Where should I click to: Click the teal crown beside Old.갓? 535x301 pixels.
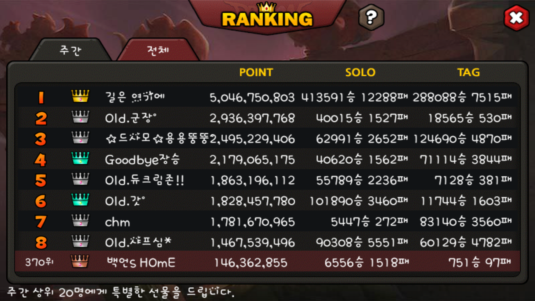click(x=80, y=200)
